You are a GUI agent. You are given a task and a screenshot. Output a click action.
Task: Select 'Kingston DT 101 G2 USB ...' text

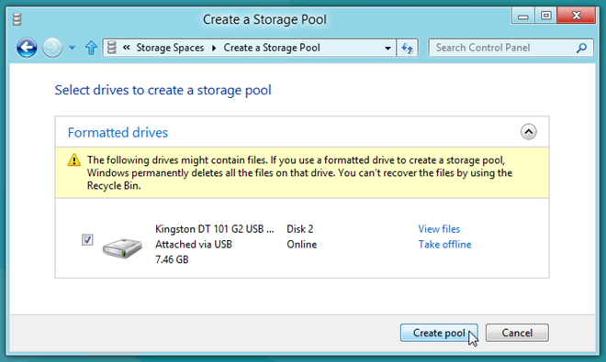(x=215, y=229)
